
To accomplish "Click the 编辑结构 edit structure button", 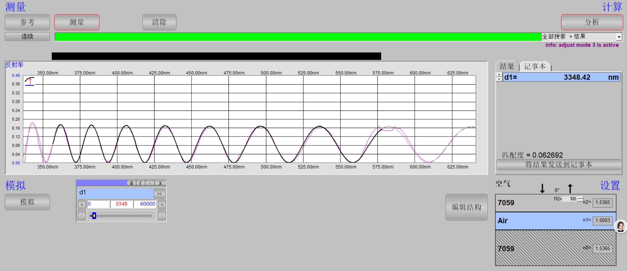I will (466, 207).
